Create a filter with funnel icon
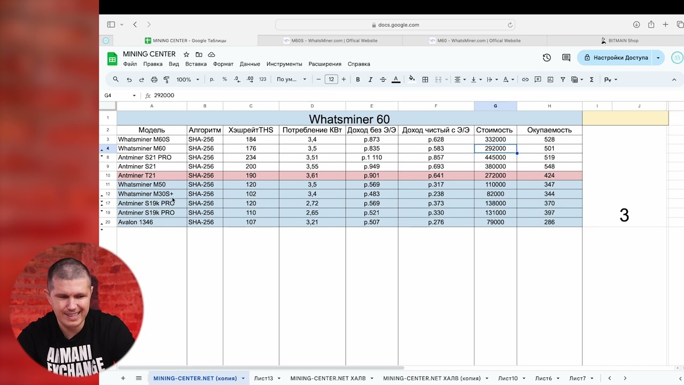The height and width of the screenshot is (385, 684). pyautogui.click(x=563, y=80)
